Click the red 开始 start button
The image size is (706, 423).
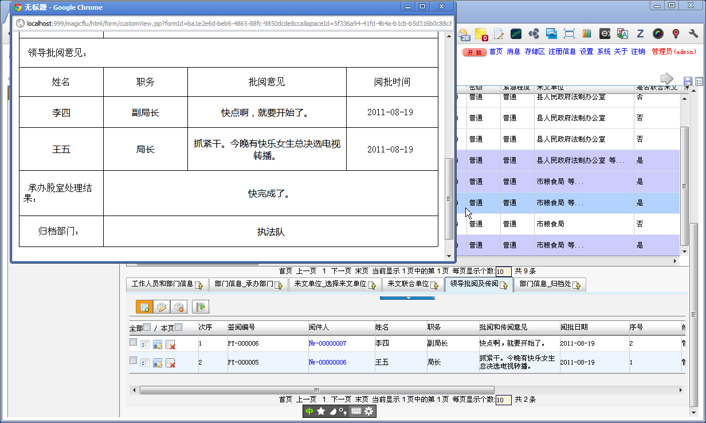[474, 52]
